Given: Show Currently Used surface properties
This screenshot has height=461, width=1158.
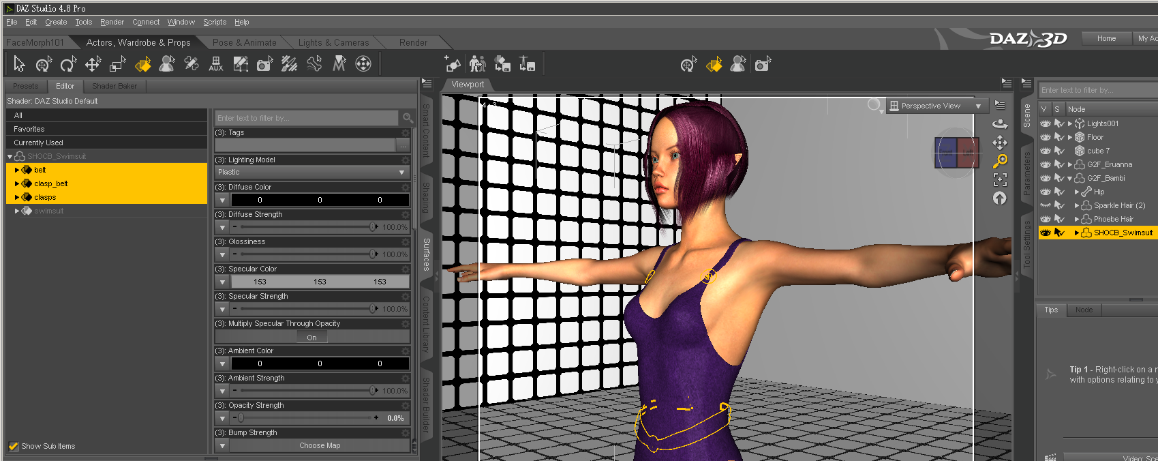Looking at the screenshot, I should coord(106,143).
